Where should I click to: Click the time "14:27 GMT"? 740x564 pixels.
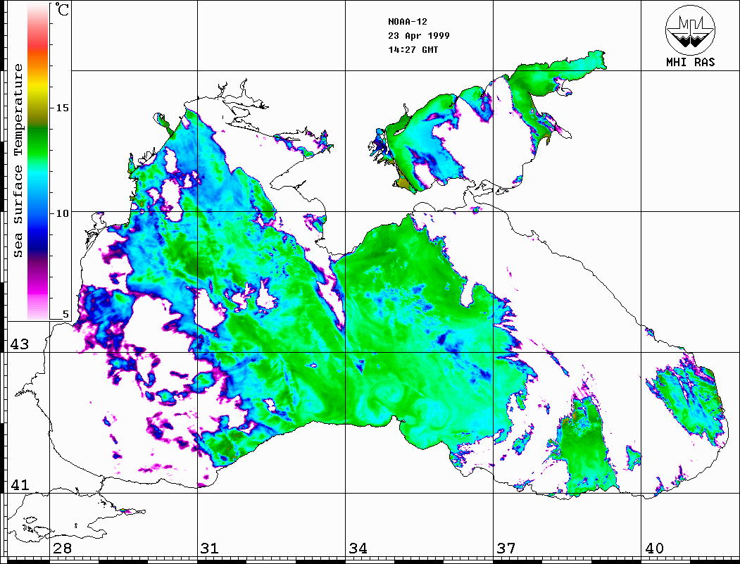point(413,49)
